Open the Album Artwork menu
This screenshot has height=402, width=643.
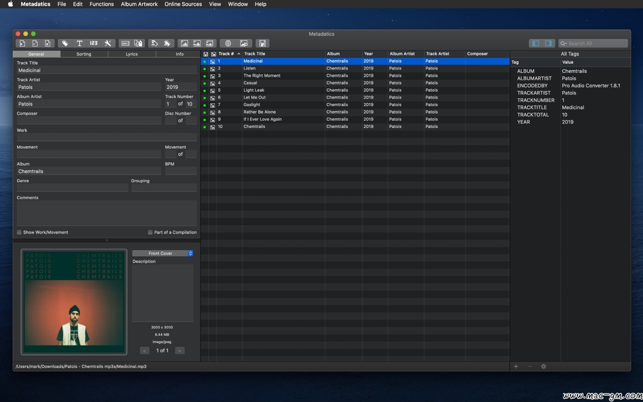pyautogui.click(x=139, y=4)
